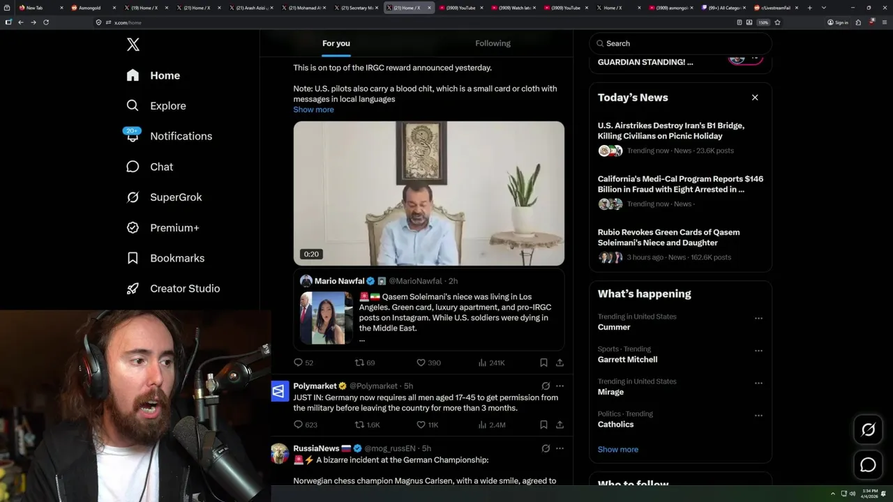Open the browser extensions icon

click(x=858, y=22)
